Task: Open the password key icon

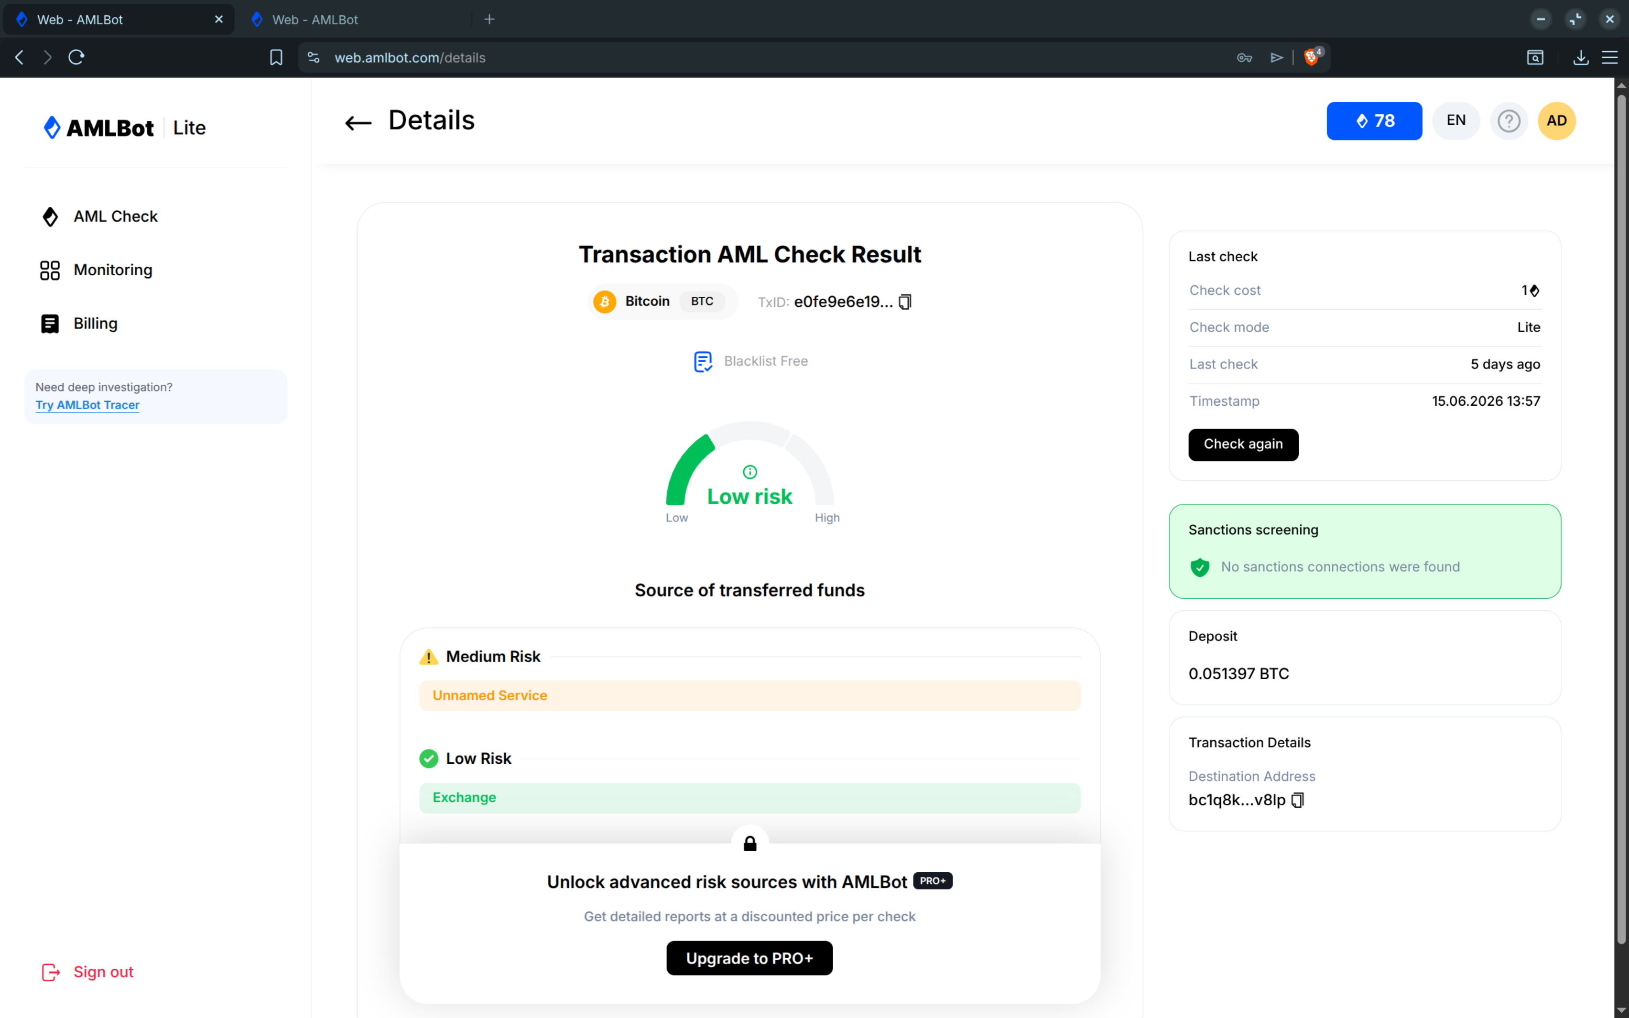Action: click(x=1244, y=58)
